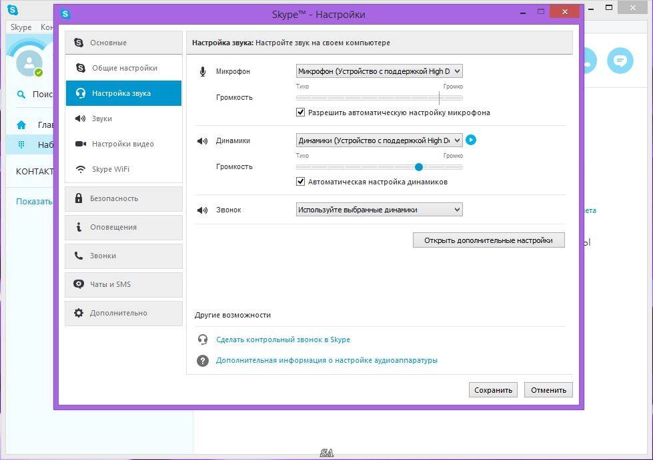Click the search magnifier icon in main window
The image size is (653, 460).
click(21, 95)
